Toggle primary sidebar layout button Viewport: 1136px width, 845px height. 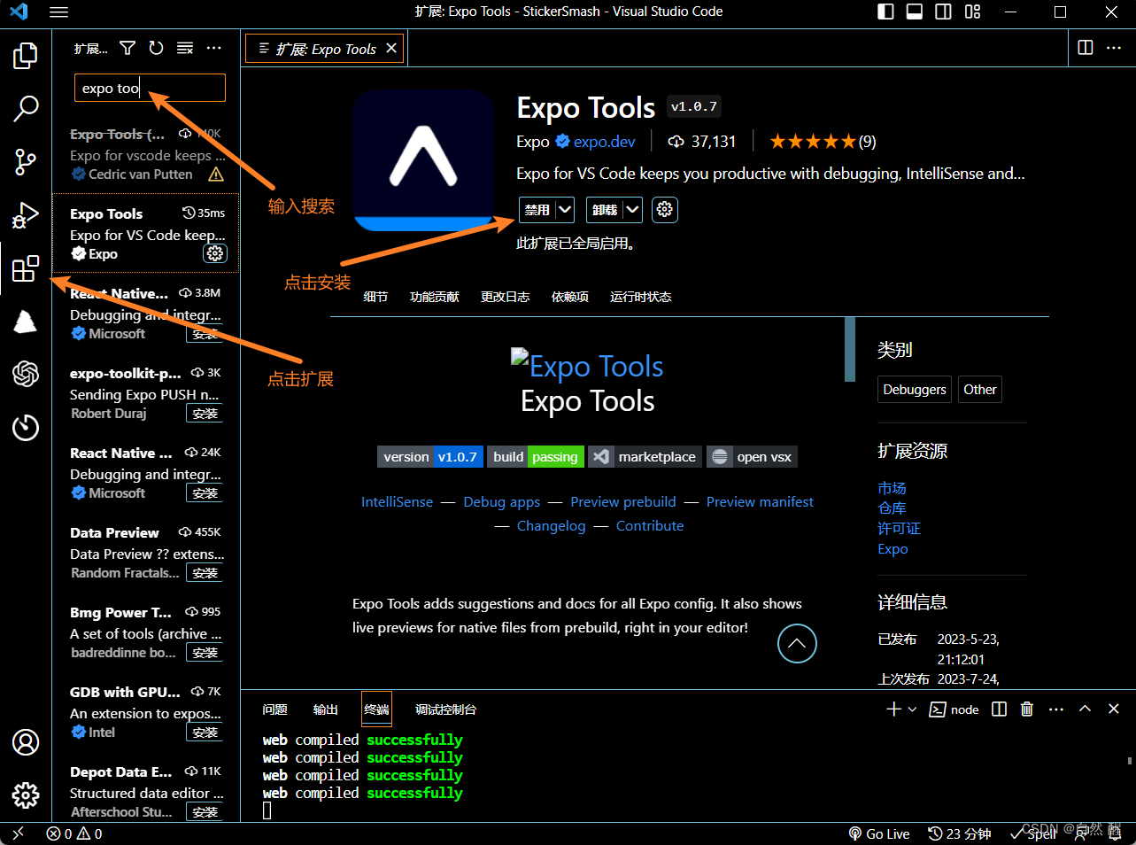click(x=885, y=12)
